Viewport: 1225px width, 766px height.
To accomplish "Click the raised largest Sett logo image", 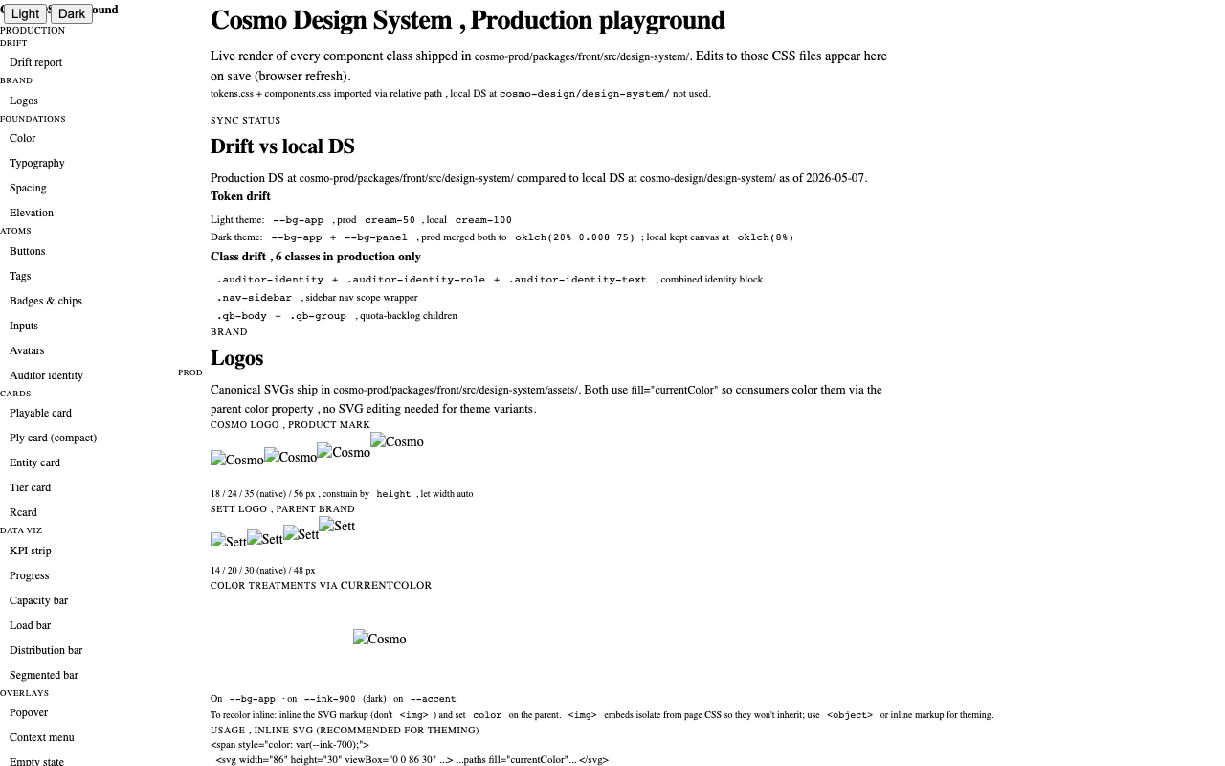I will [x=337, y=526].
